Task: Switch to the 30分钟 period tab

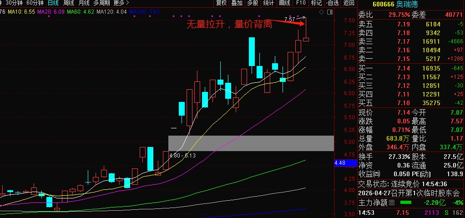Action: (x=14, y=3)
